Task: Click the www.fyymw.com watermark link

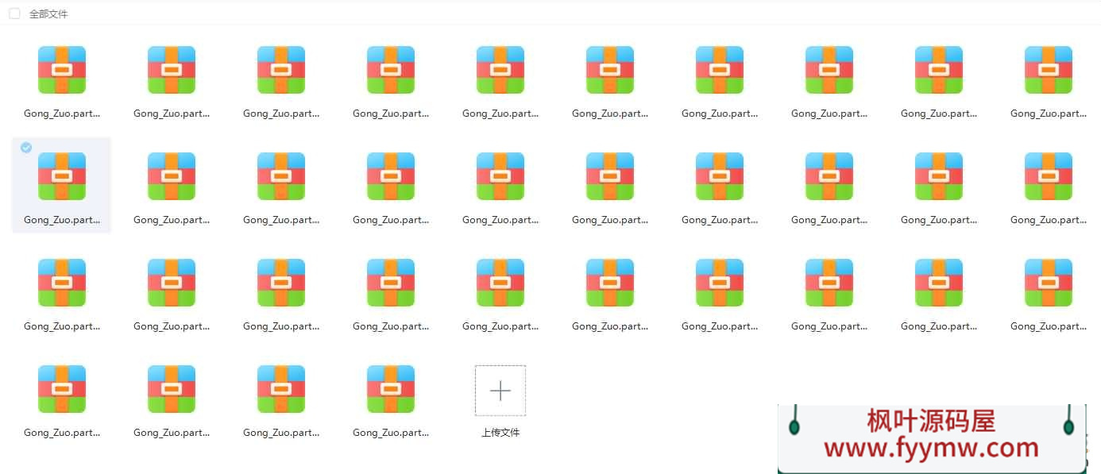Action: pos(931,449)
